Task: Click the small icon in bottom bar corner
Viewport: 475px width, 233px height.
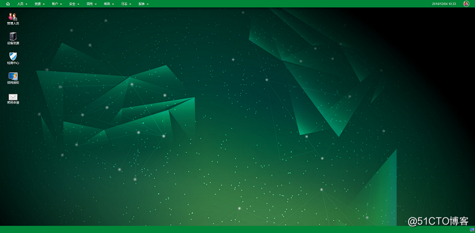Action: click(472, 230)
